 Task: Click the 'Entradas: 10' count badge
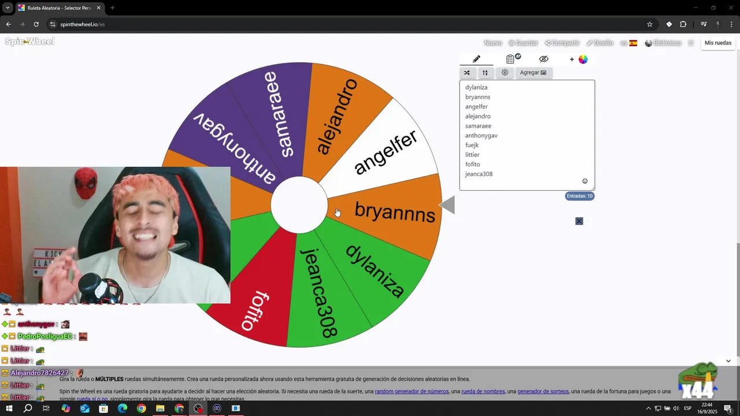pyautogui.click(x=579, y=196)
